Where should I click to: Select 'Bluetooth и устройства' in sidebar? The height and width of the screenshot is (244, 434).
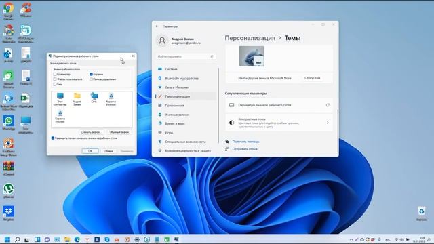pos(186,79)
